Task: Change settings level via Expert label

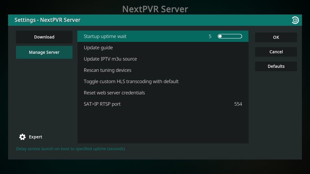Action: (x=36, y=137)
